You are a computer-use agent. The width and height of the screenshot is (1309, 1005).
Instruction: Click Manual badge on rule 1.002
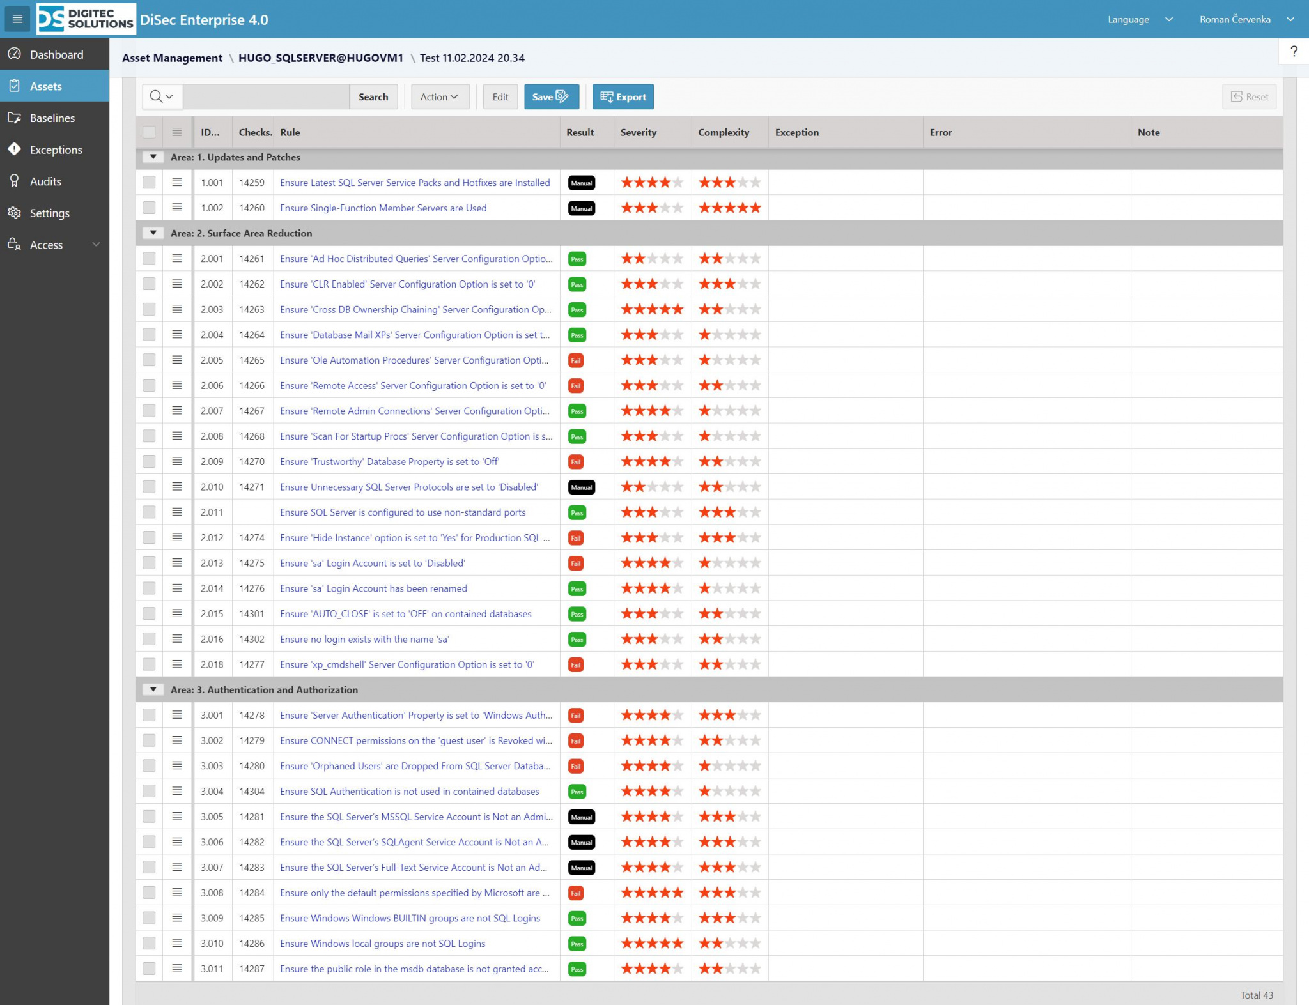581,208
